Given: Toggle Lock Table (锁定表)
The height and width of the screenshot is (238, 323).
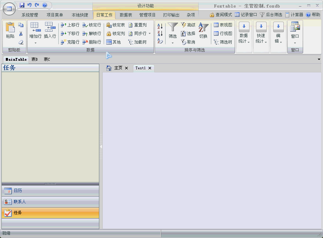Looking at the screenshot, I should pyautogui.click(x=109, y=25).
